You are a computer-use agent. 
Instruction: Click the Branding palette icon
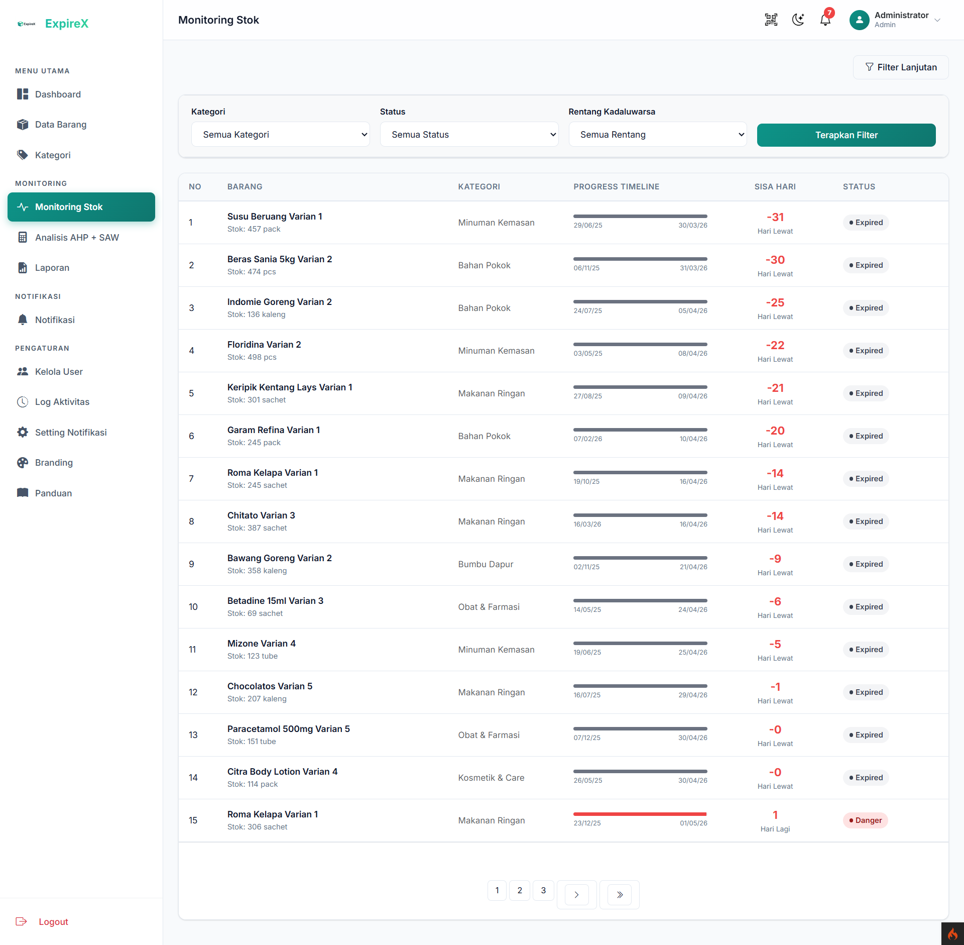tap(23, 463)
